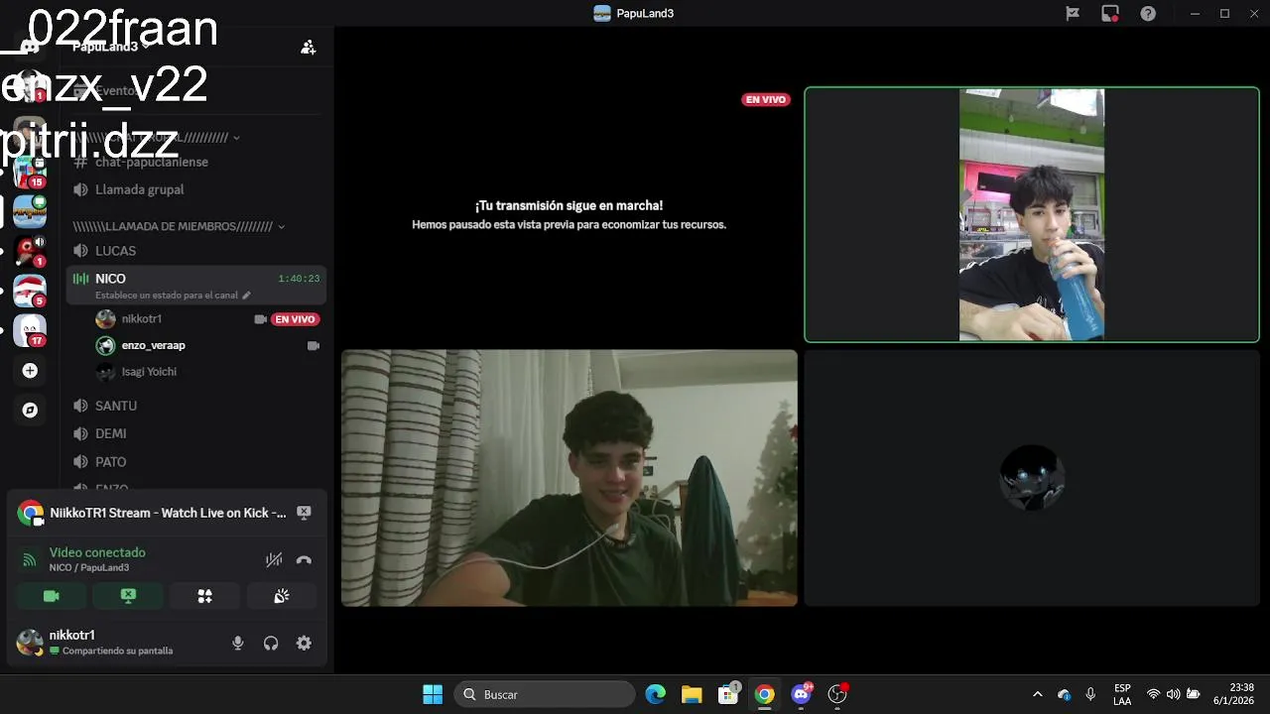Open Microsoft Edge from the taskbar

[x=656, y=694]
